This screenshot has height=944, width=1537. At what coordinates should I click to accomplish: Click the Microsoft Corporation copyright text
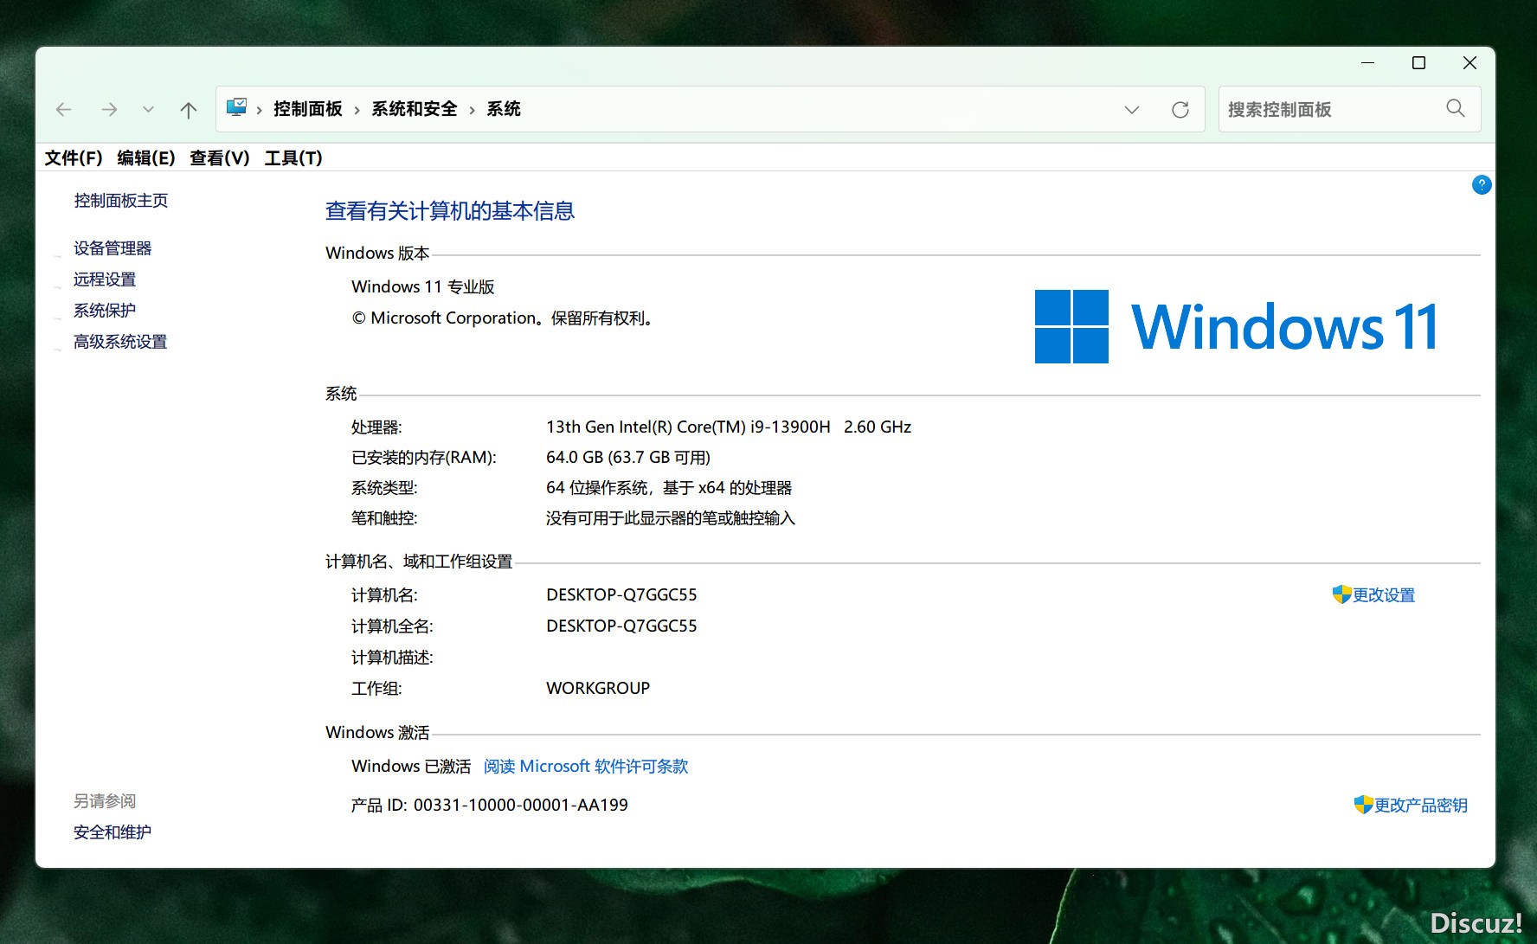click(502, 318)
